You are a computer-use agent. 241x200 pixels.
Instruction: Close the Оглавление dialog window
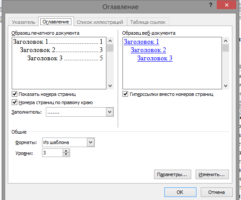point(226,5)
